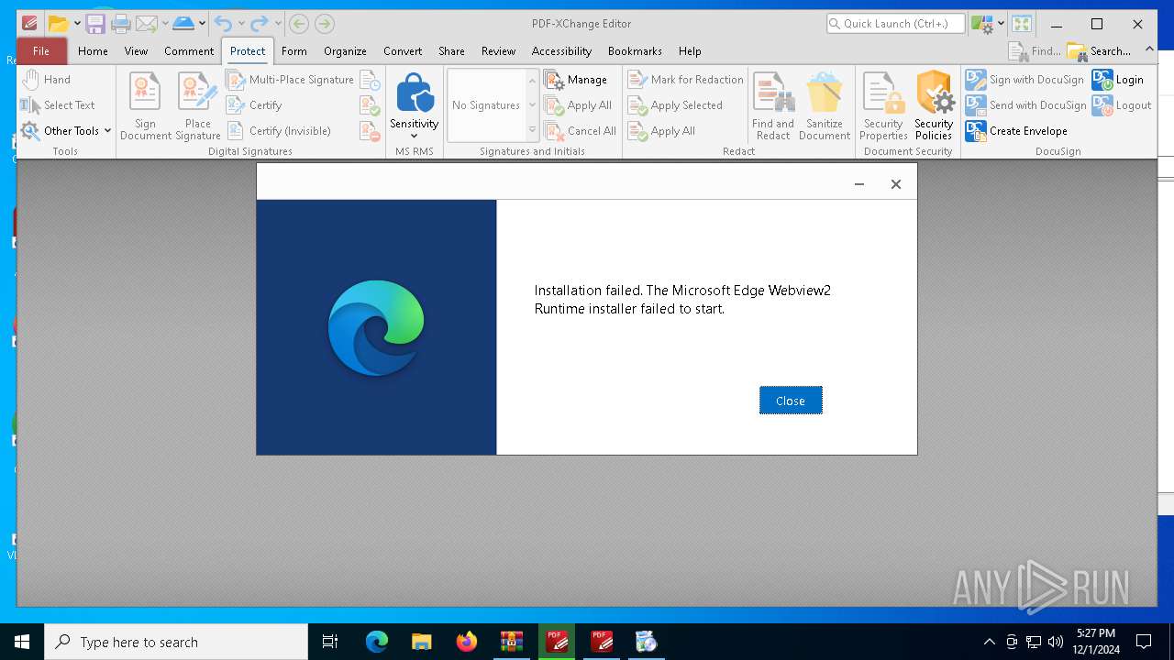This screenshot has width=1174, height=660.
Task: Click the Find button in ribbon
Action: pos(1035,51)
